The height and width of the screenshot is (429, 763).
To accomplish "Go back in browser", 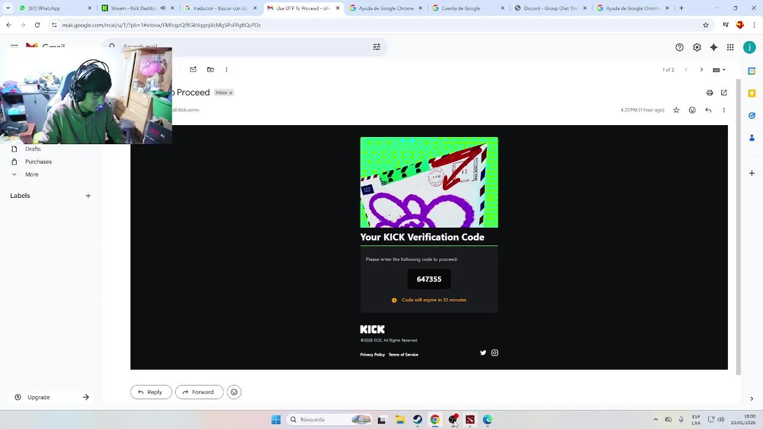I will [x=8, y=25].
